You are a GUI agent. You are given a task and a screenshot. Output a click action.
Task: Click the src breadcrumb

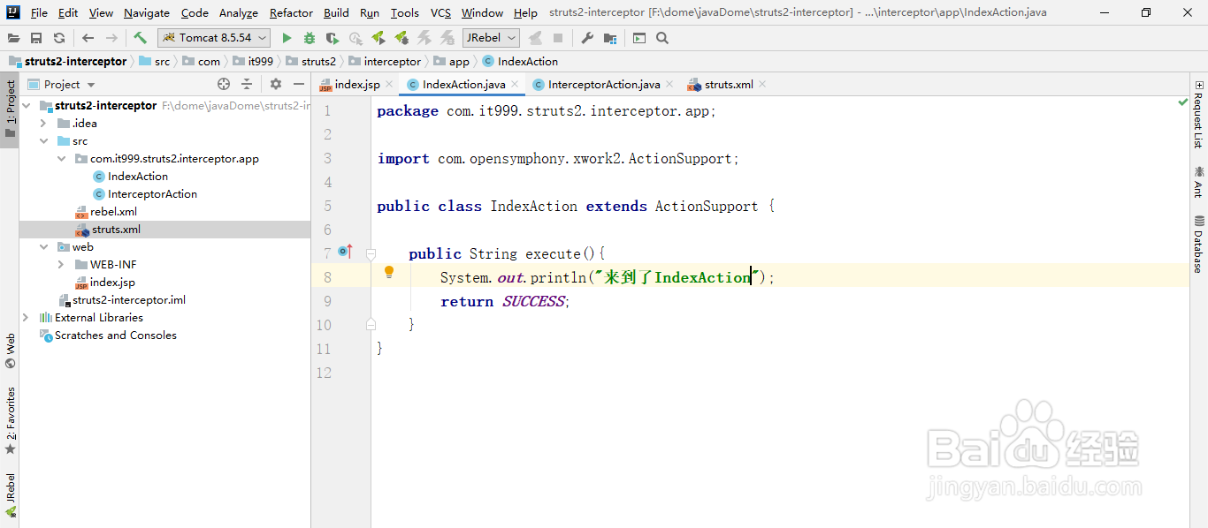[x=154, y=62]
